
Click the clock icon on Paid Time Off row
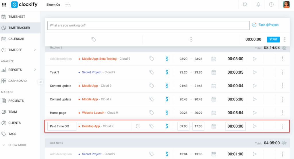click(138, 126)
